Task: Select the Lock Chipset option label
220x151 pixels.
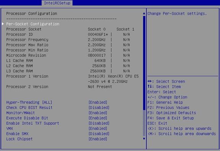Action: point(19,139)
